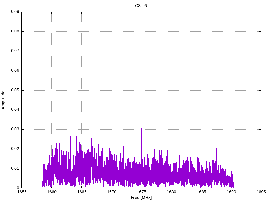This screenshot has width=268, height=201.
Task: Pick the isolated peak near 1687.5 MHz
Action: click(x=216, y=139)
